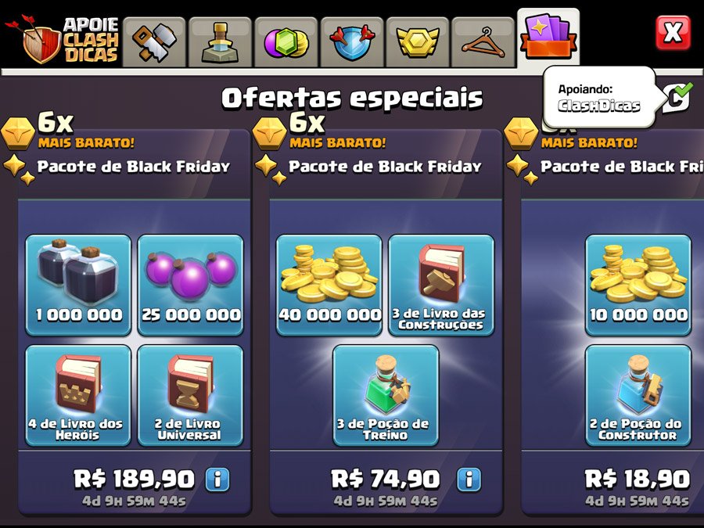Open the clothes hanger skins tab

pyautogui.click(x=483, y=43)
